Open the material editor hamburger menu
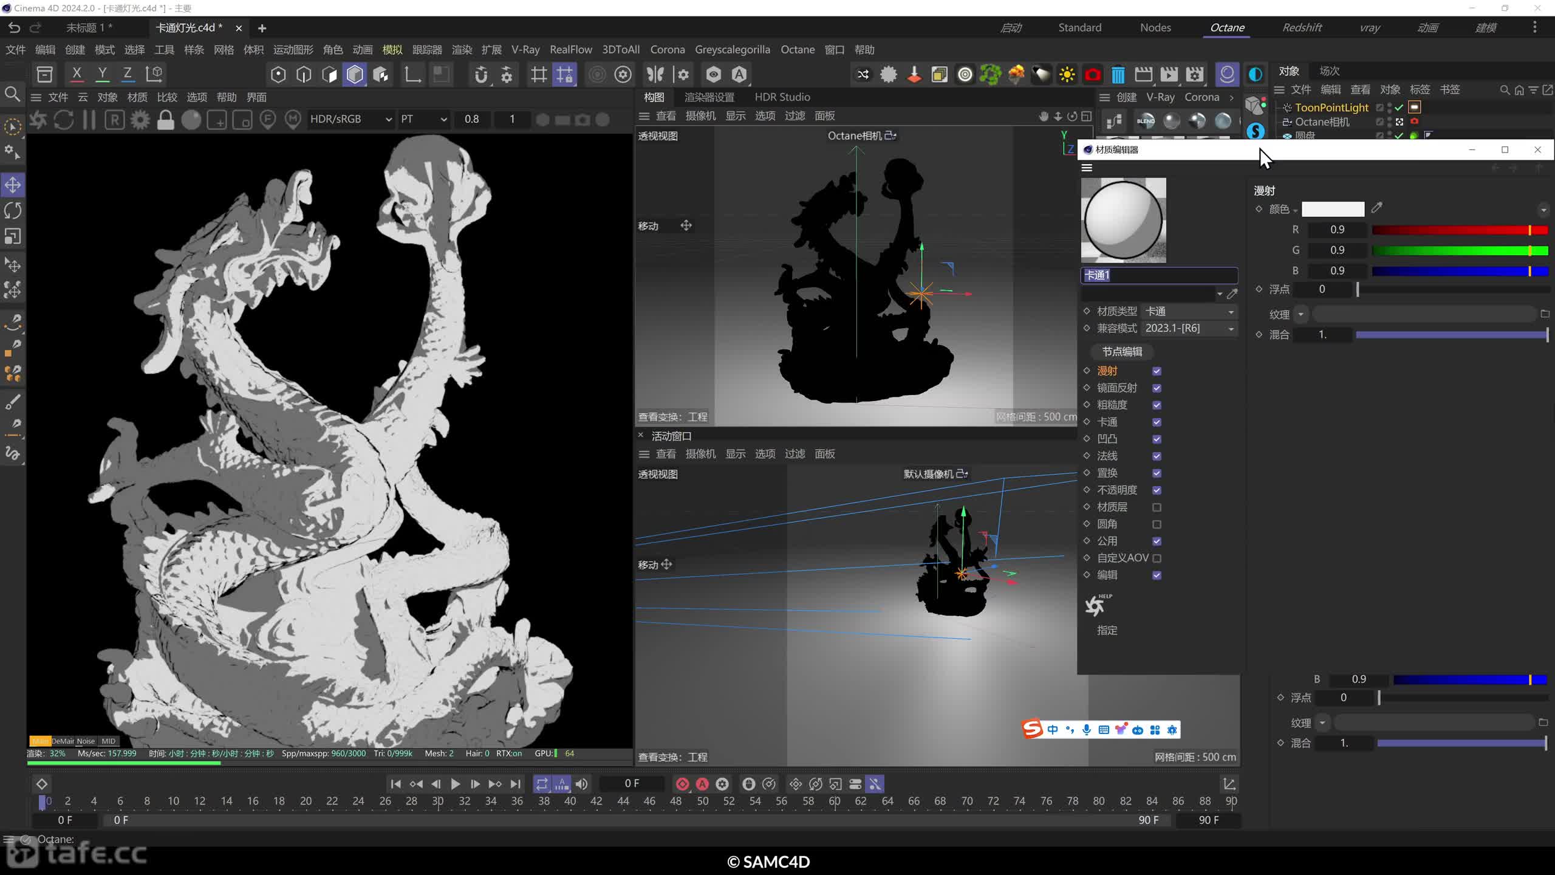The height and width of the screenshot is (875, 1555). [1087, 168]
